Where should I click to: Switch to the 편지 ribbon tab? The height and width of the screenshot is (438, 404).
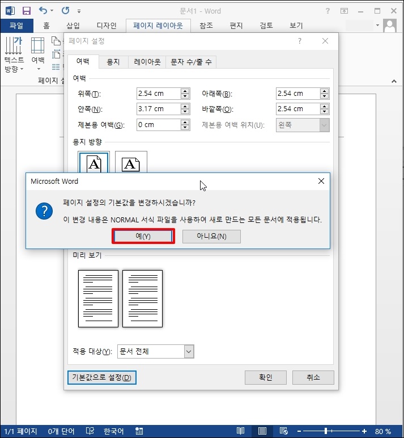tap(236, 26)
